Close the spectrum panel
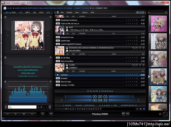Viewport: 171px width, 127px height. pos(50,82)
